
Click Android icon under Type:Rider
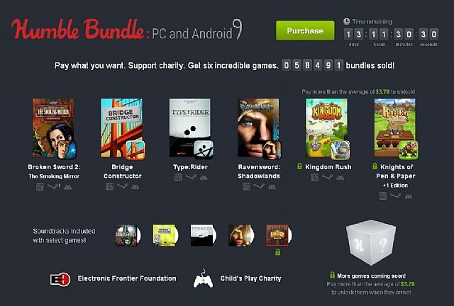[204, 177]
